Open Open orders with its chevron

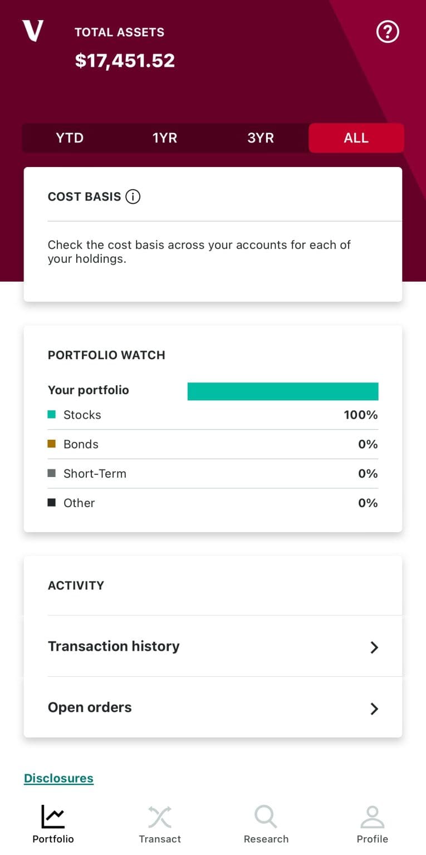[374, 707]
